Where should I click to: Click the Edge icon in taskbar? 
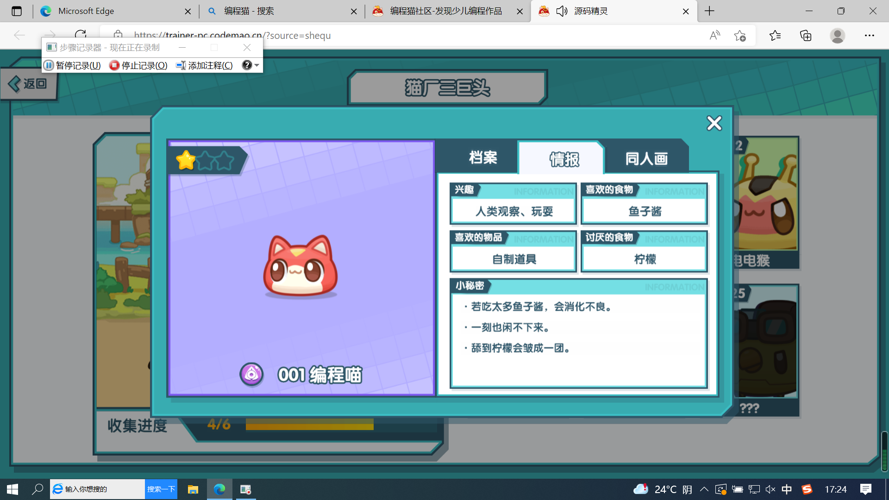point(219,489)
